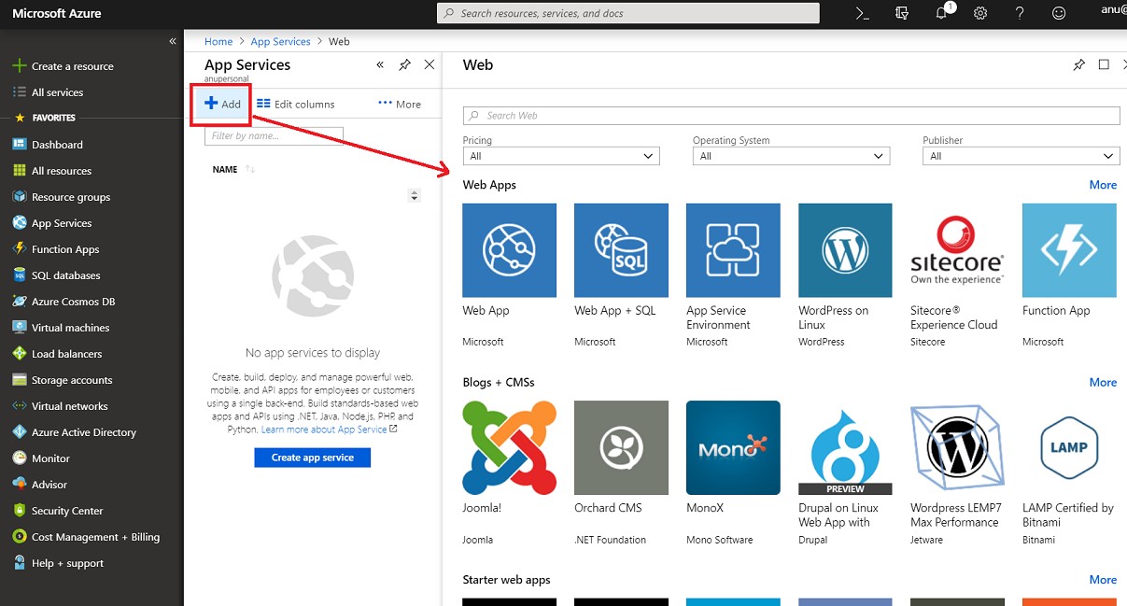Viewport: 1127px width, 606px height.
Task: Click the Virtual machines sidebar icon
Action: click(20, 328)
